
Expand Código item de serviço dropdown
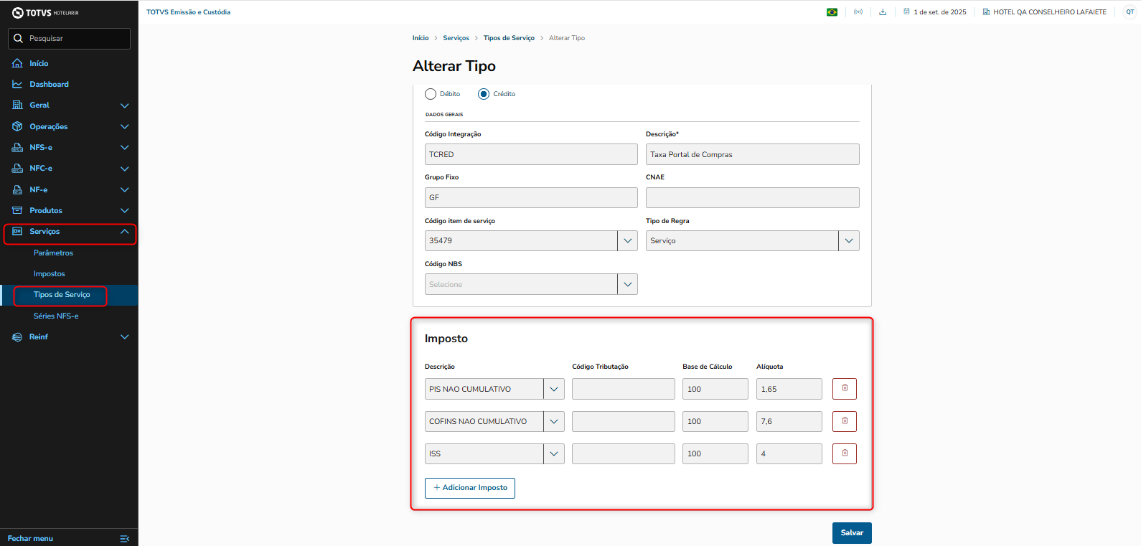[x=627, y=241]
